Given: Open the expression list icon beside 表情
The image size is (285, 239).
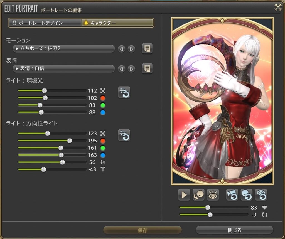Looking at the screenshot, I should click(x=147, y=68).
